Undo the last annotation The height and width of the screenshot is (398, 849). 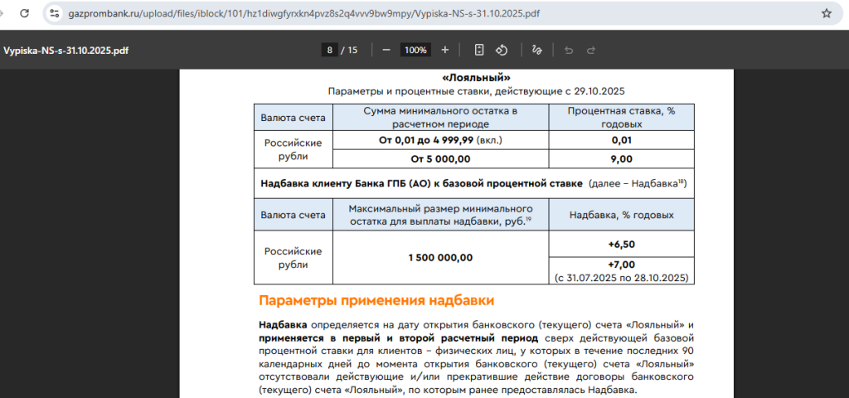569,50
